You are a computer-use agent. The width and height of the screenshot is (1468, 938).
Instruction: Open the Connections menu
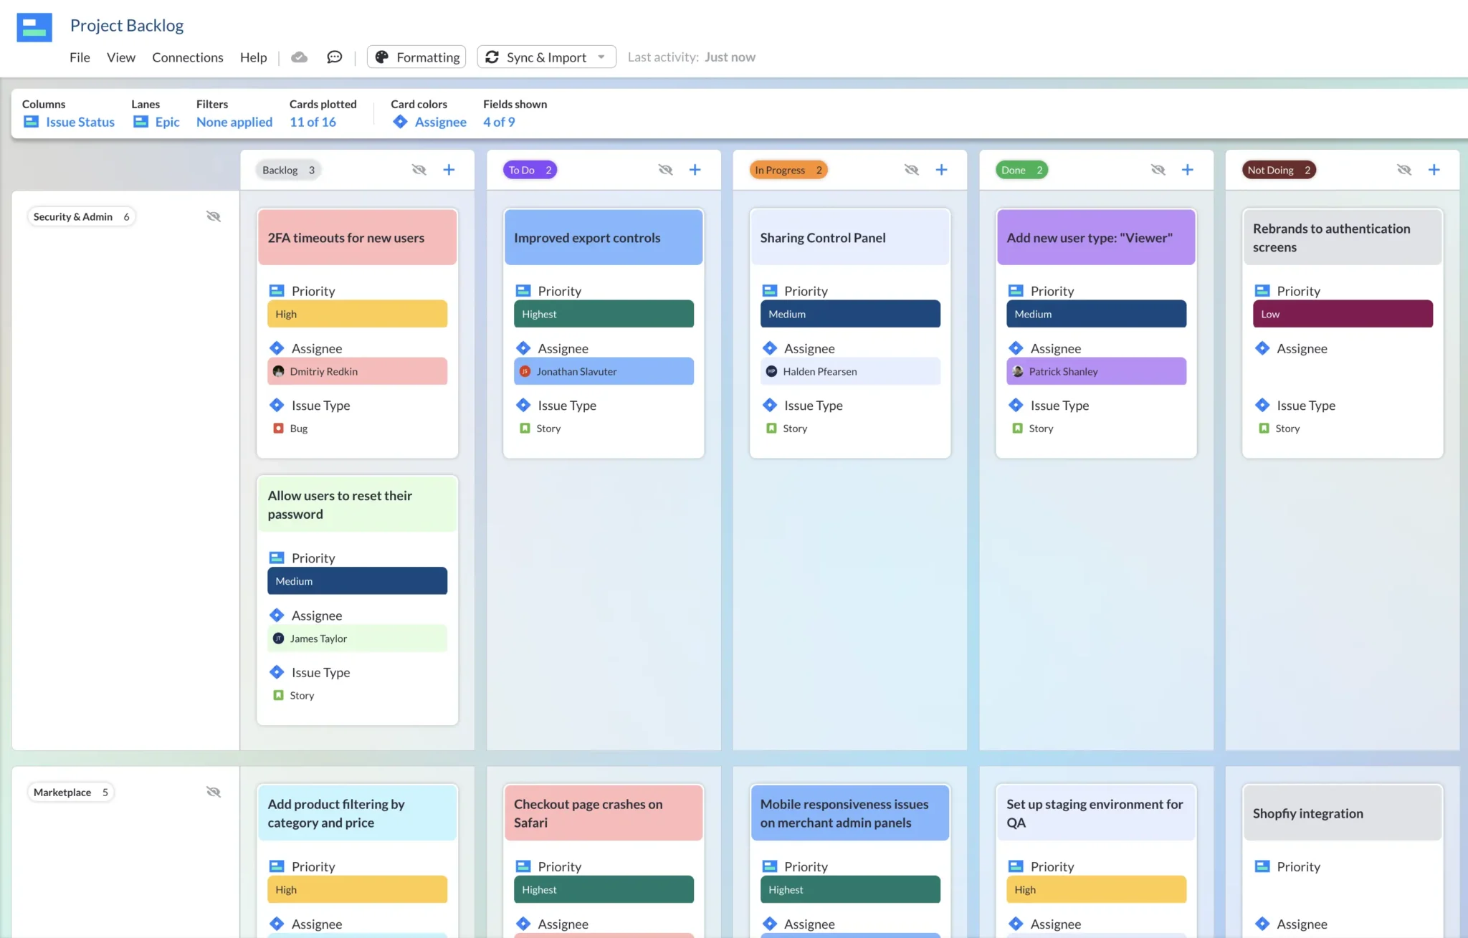tap(188, 57)
